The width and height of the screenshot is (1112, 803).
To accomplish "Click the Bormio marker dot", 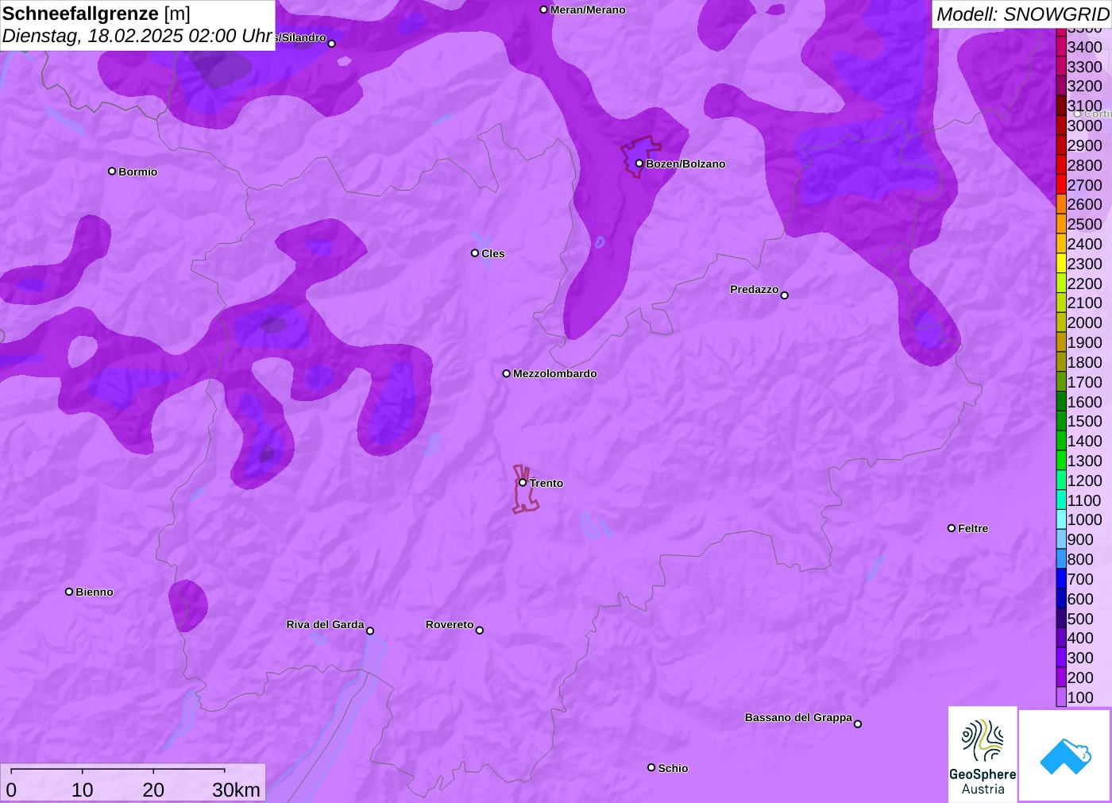I will coord(112,172).
